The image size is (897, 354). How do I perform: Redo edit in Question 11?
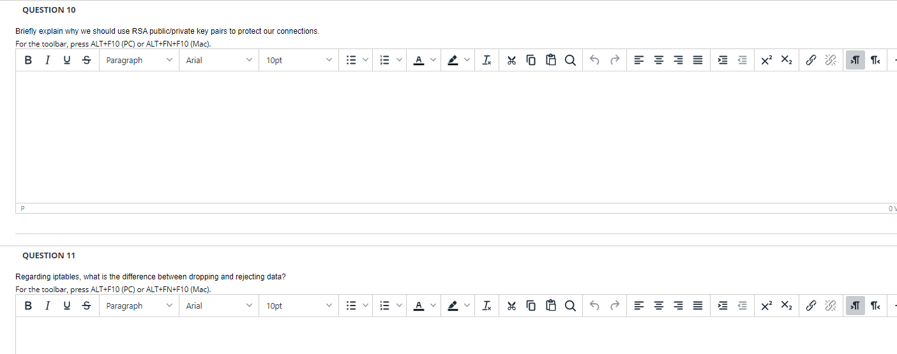tap(615, 306)
